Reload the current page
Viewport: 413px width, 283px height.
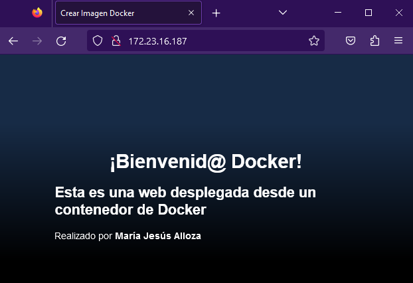point(61,41)
